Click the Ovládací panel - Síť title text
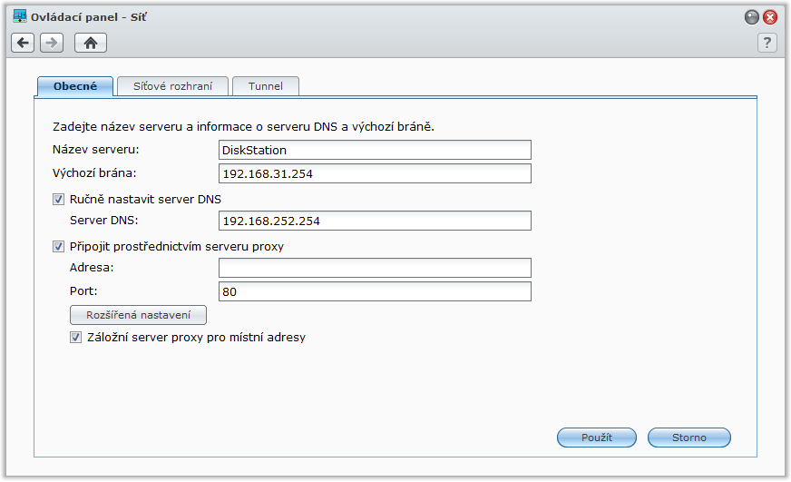791x482 pixels. [89, 17]
